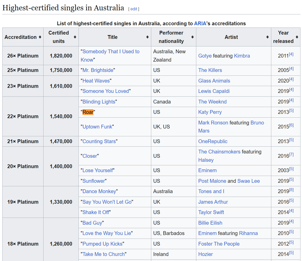302x261 pixels.
Task: Open the Swae Lee artist link
Action: coord(249,181)
